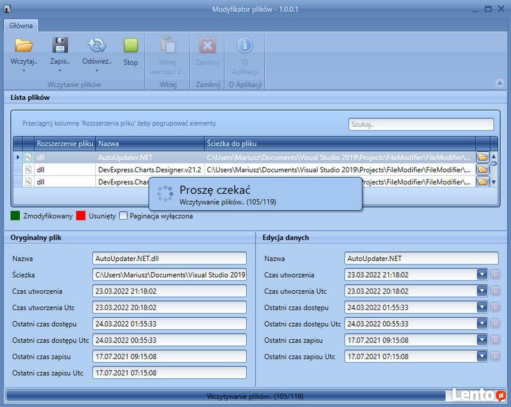The width and height of the screenshot is (511, 407).
Task: Hit the green Stop button
Action: (131, 45)
